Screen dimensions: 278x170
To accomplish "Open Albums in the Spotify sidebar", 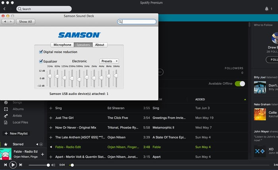I will pyautogui.click(x=18, y=109).
